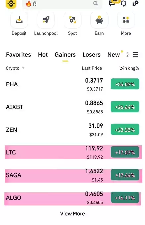Screen dimensions: 145x225
Task: Open the customer support headset icon
Action: (123, 3)
